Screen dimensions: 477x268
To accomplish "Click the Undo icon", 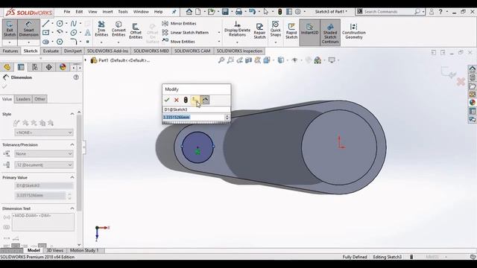I will click(252, 12).
